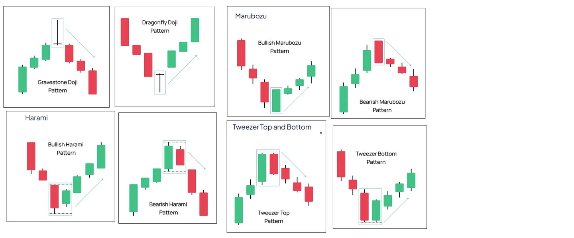The height and width of the screenshot is (238, 574).
Task: Click the Gravestone Doji candle in highlight box
Action: (x=58, y=32)
